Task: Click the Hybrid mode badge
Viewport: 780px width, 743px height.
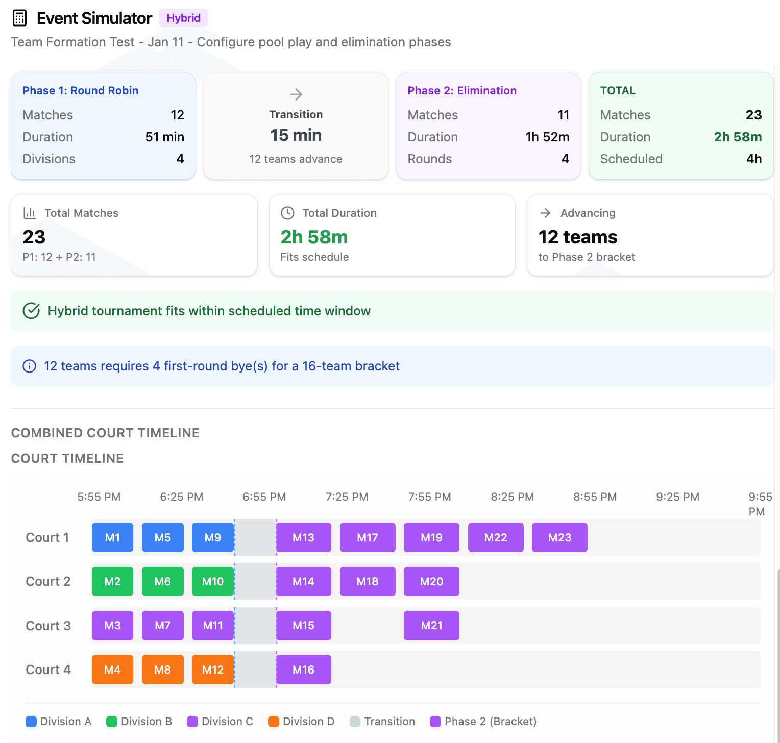Action: click(x=183, y=18)
